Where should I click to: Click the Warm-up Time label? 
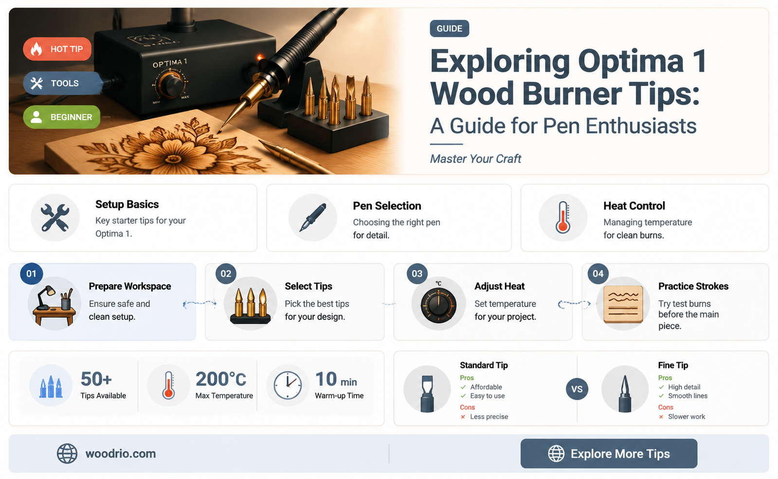[339, 396]
